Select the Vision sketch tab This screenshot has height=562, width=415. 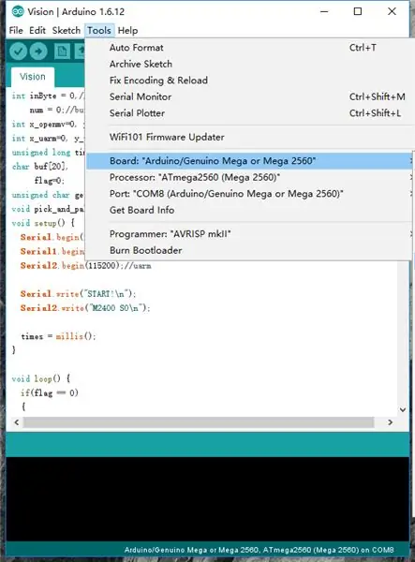(x=33, y=77)
